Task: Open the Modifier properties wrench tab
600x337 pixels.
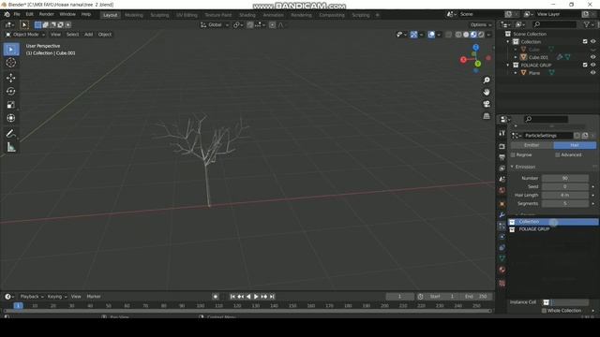Action: [502, 215]
